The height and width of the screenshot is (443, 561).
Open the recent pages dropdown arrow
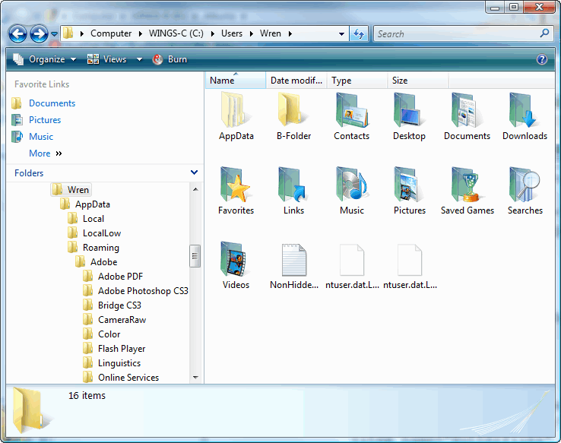[54, 34]
